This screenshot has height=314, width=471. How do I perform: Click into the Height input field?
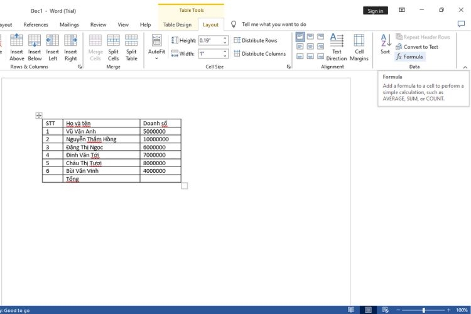(x=210, y=40)
